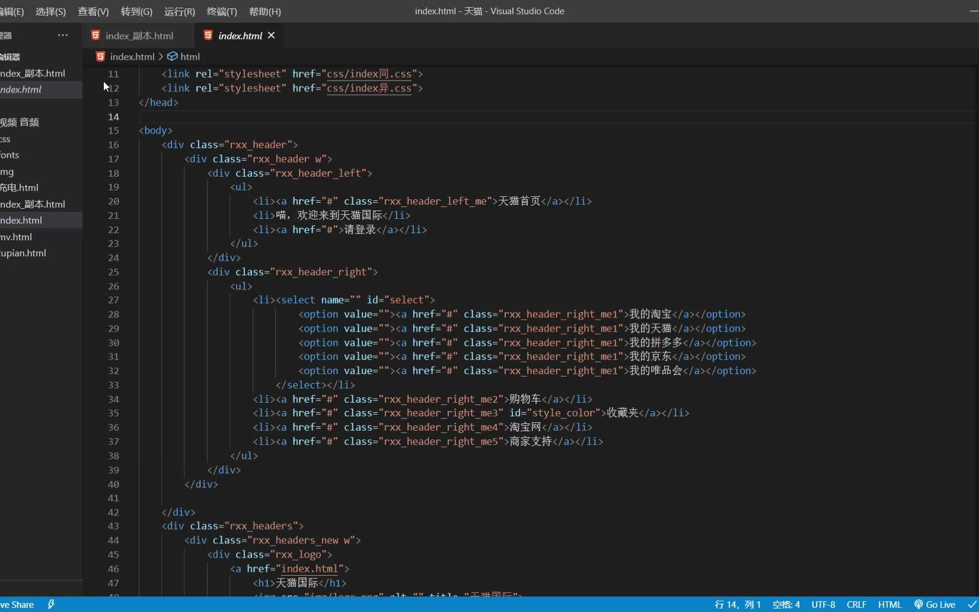Click 我的淘宝 option text
Screen dimensions: 979x612
pos(650,314)
